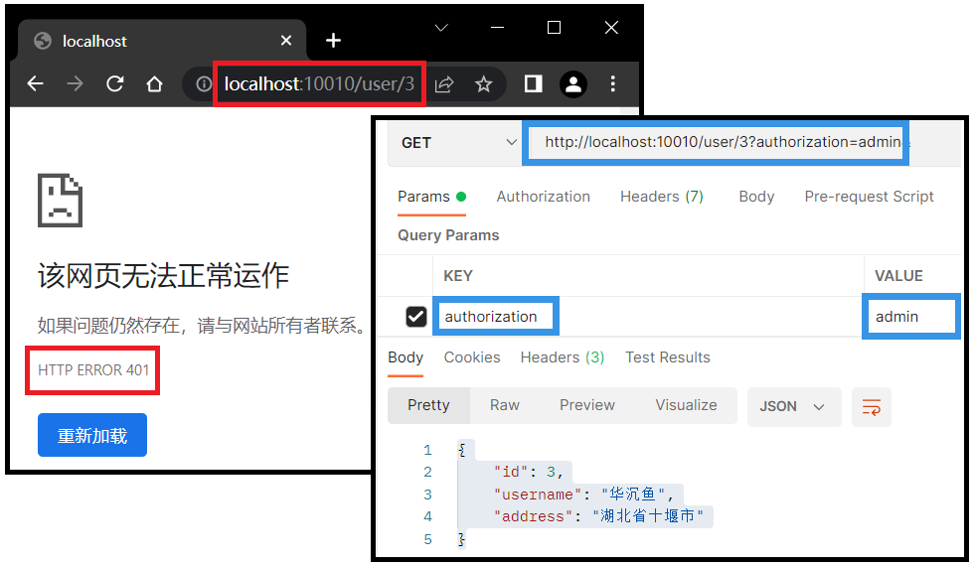
Task: Open the browser home page
Action: click(x=154, y=83)
